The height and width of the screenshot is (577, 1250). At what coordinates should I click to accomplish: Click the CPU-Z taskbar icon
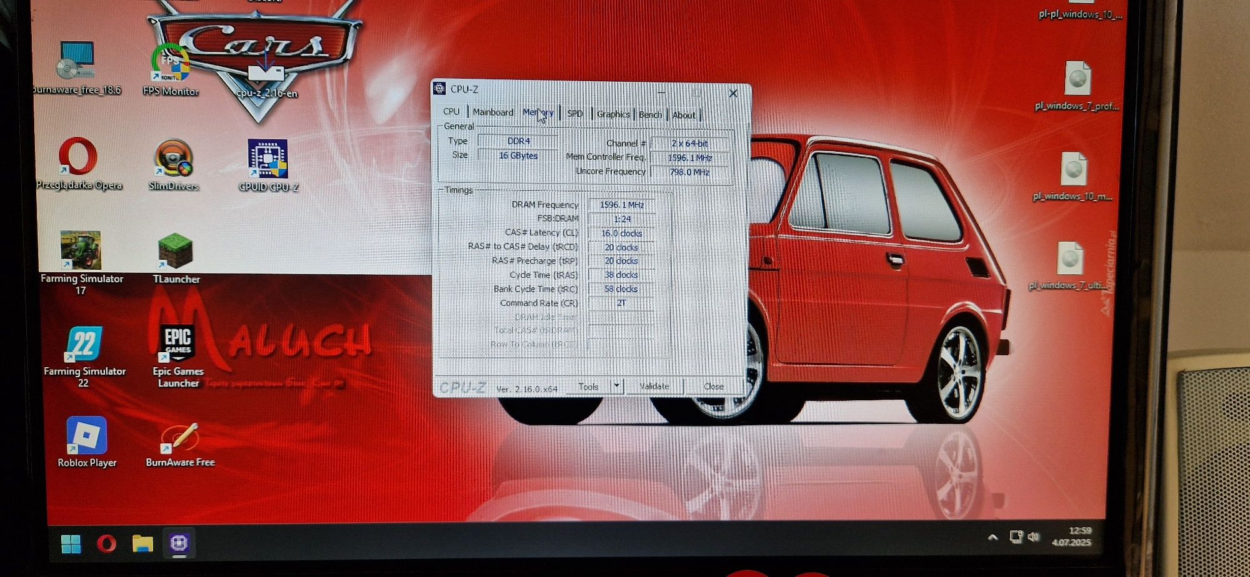coord(179,543)
